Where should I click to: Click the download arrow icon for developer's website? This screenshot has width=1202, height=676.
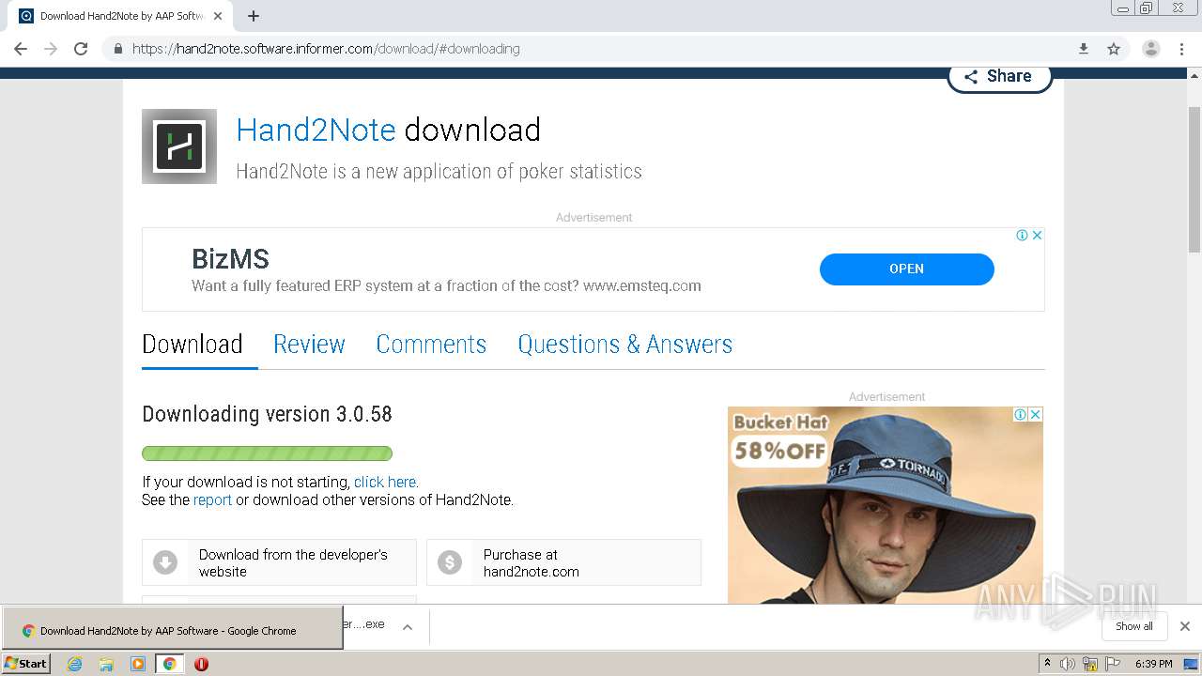click(x=165, y=562)
